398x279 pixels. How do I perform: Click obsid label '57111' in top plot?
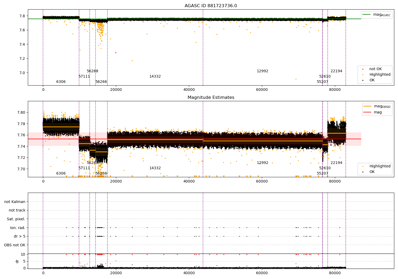pyautogui.click(x=84, y=77)
